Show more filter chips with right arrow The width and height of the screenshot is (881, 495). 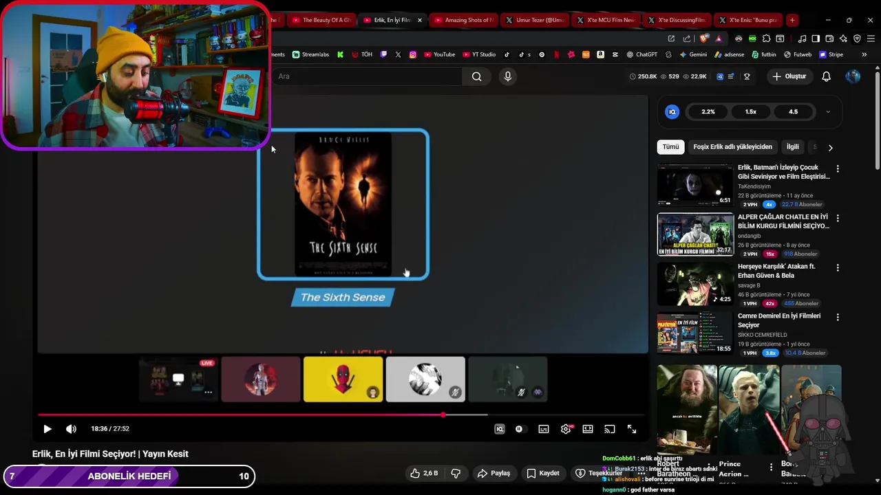pos(830,148)
